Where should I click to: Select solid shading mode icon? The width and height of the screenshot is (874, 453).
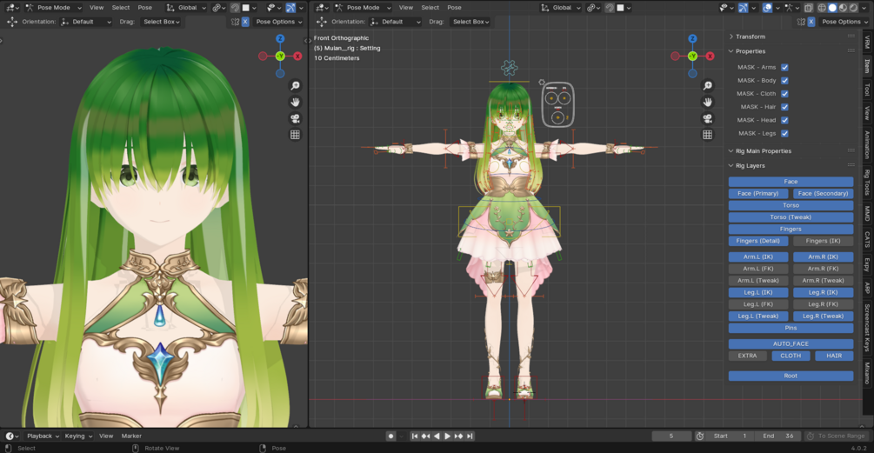832,8
